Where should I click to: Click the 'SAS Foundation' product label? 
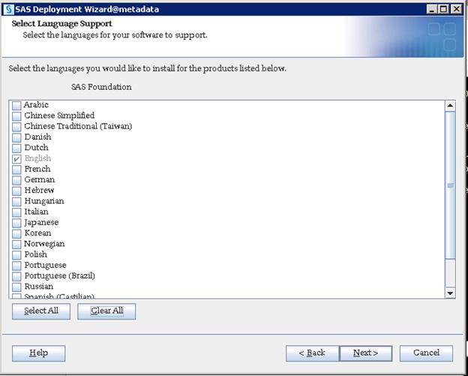pos(101,87)
